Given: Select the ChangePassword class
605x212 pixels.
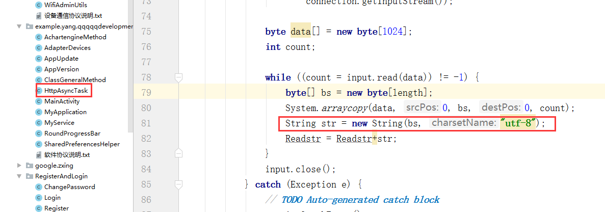Looking at the screenshot, I should pyautogui.click(x=69, y=187).
